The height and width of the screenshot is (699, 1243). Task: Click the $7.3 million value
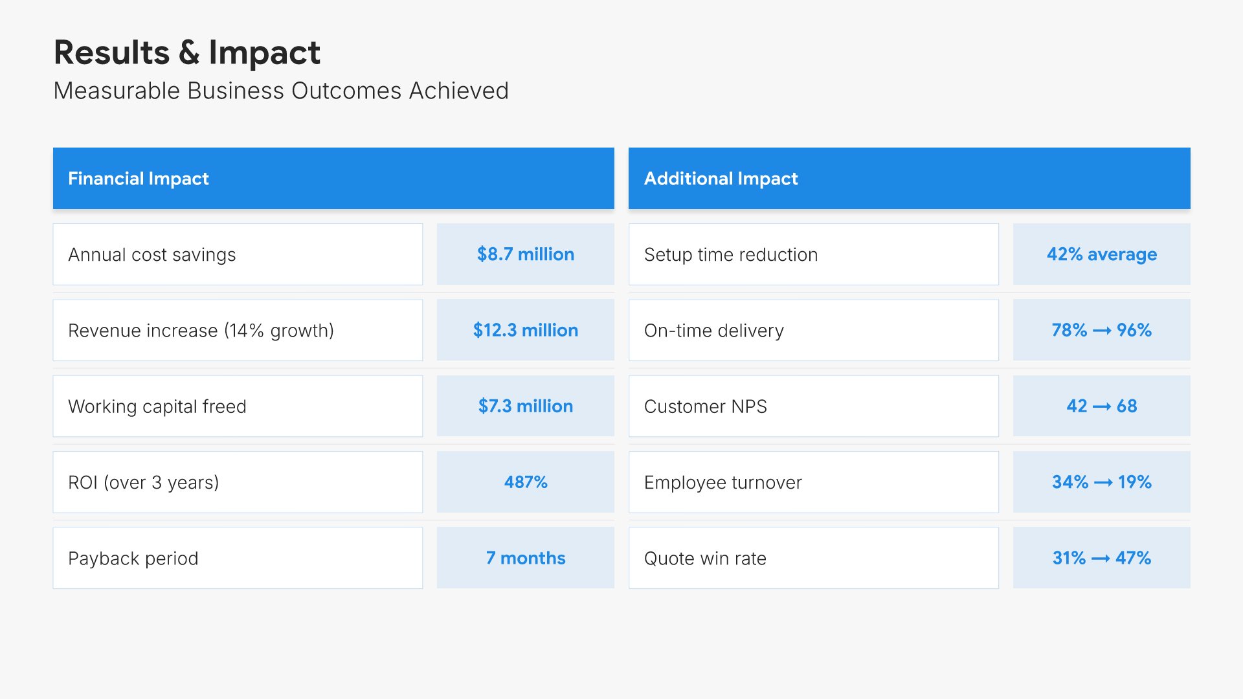pos(525,406)
